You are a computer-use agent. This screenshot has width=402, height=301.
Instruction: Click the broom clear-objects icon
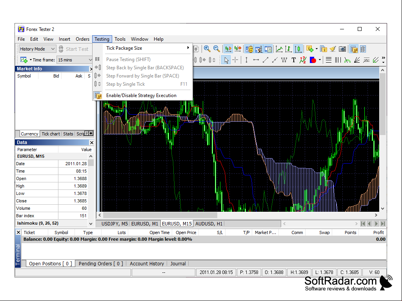pos(333,49)
